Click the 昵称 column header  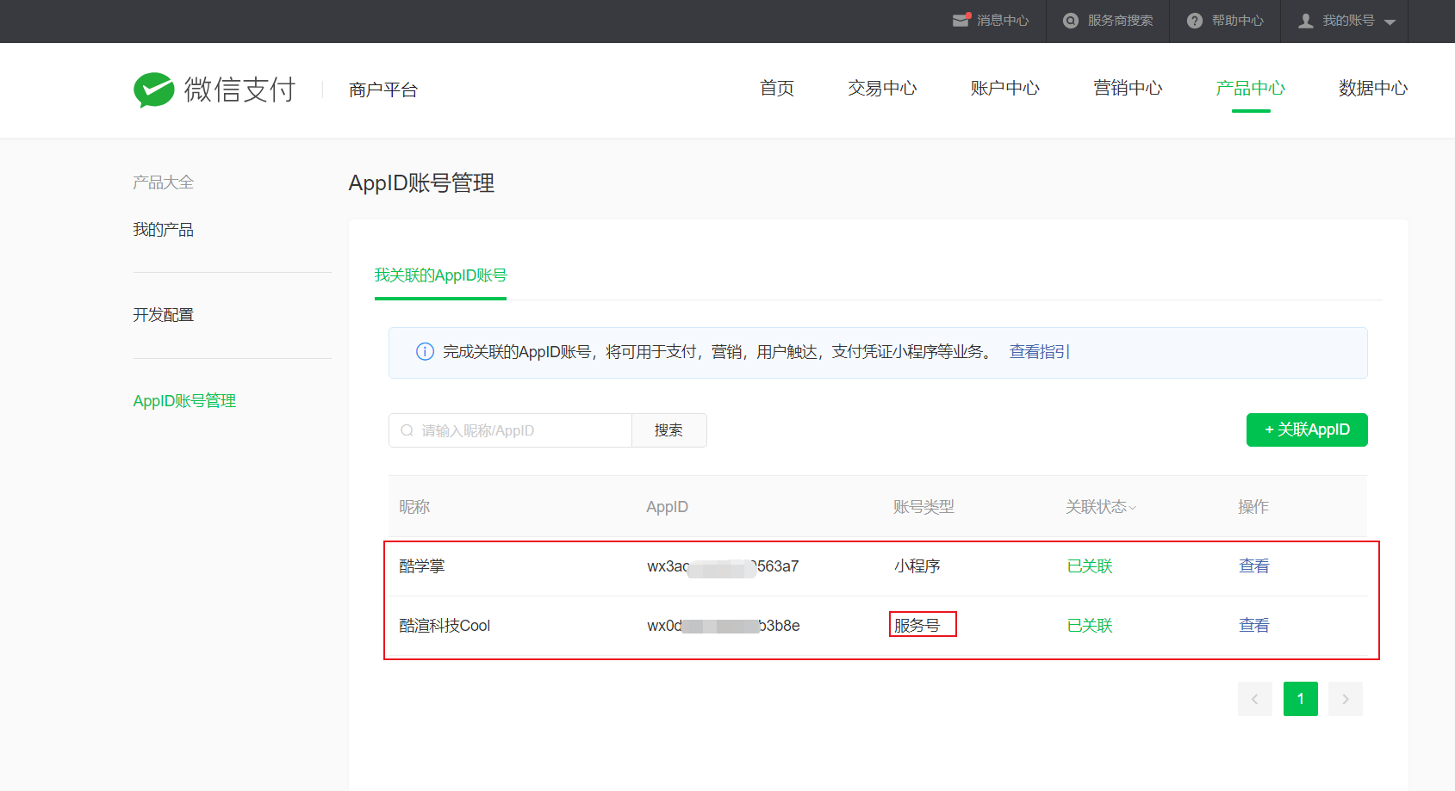pyautogui.click(x=414, y=507)
